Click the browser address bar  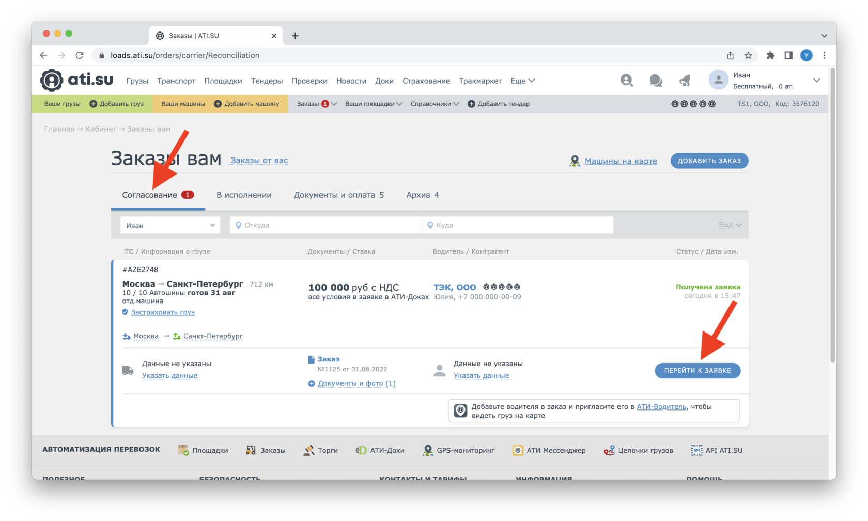[408, 55]
